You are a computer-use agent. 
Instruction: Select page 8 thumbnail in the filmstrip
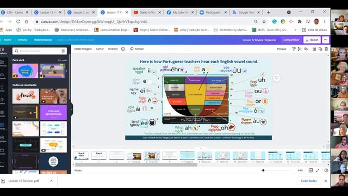204,156
